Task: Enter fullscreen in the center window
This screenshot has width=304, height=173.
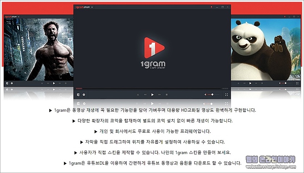Action: coord(227,95)
